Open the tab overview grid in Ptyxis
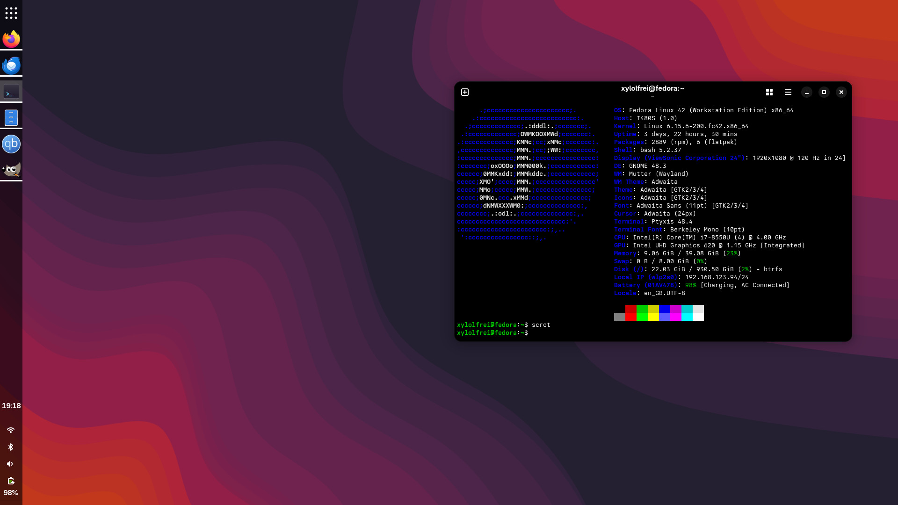Viewport: 898px width, 505px height. click(x=769, y=92)
